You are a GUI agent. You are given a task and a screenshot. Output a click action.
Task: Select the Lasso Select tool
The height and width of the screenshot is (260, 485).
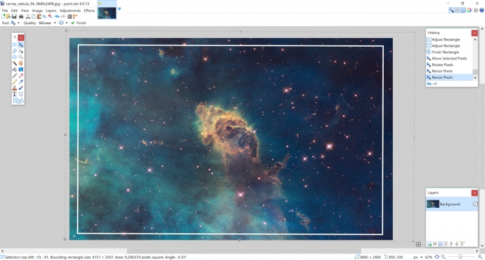point(15,51)
